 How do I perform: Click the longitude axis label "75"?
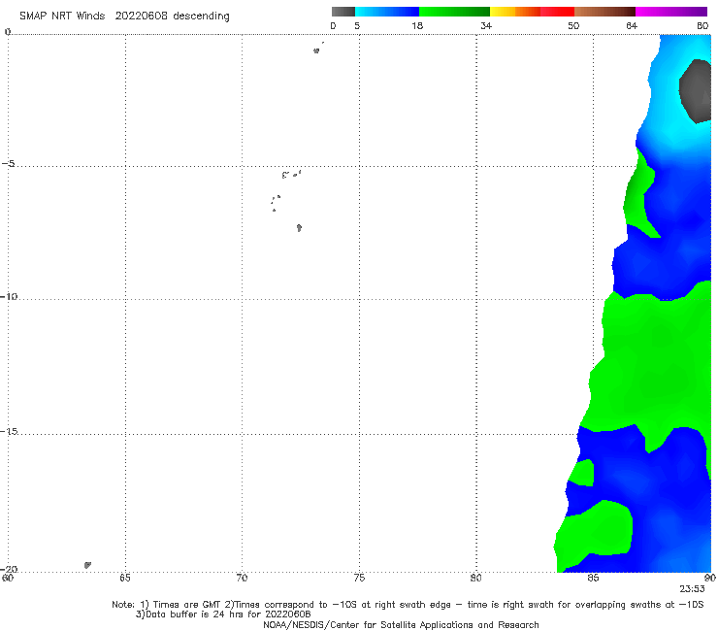(359, 578)
